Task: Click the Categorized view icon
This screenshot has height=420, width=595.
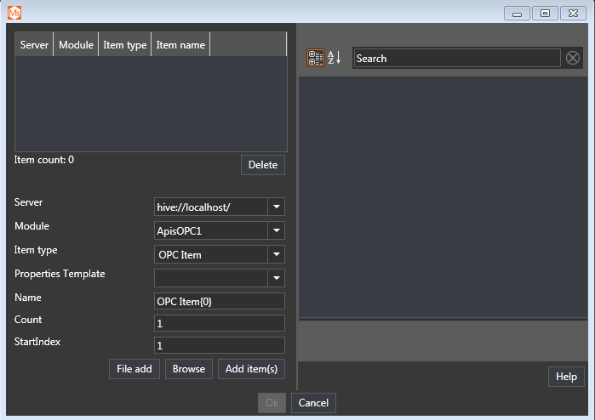Action: tap(315, 58)
